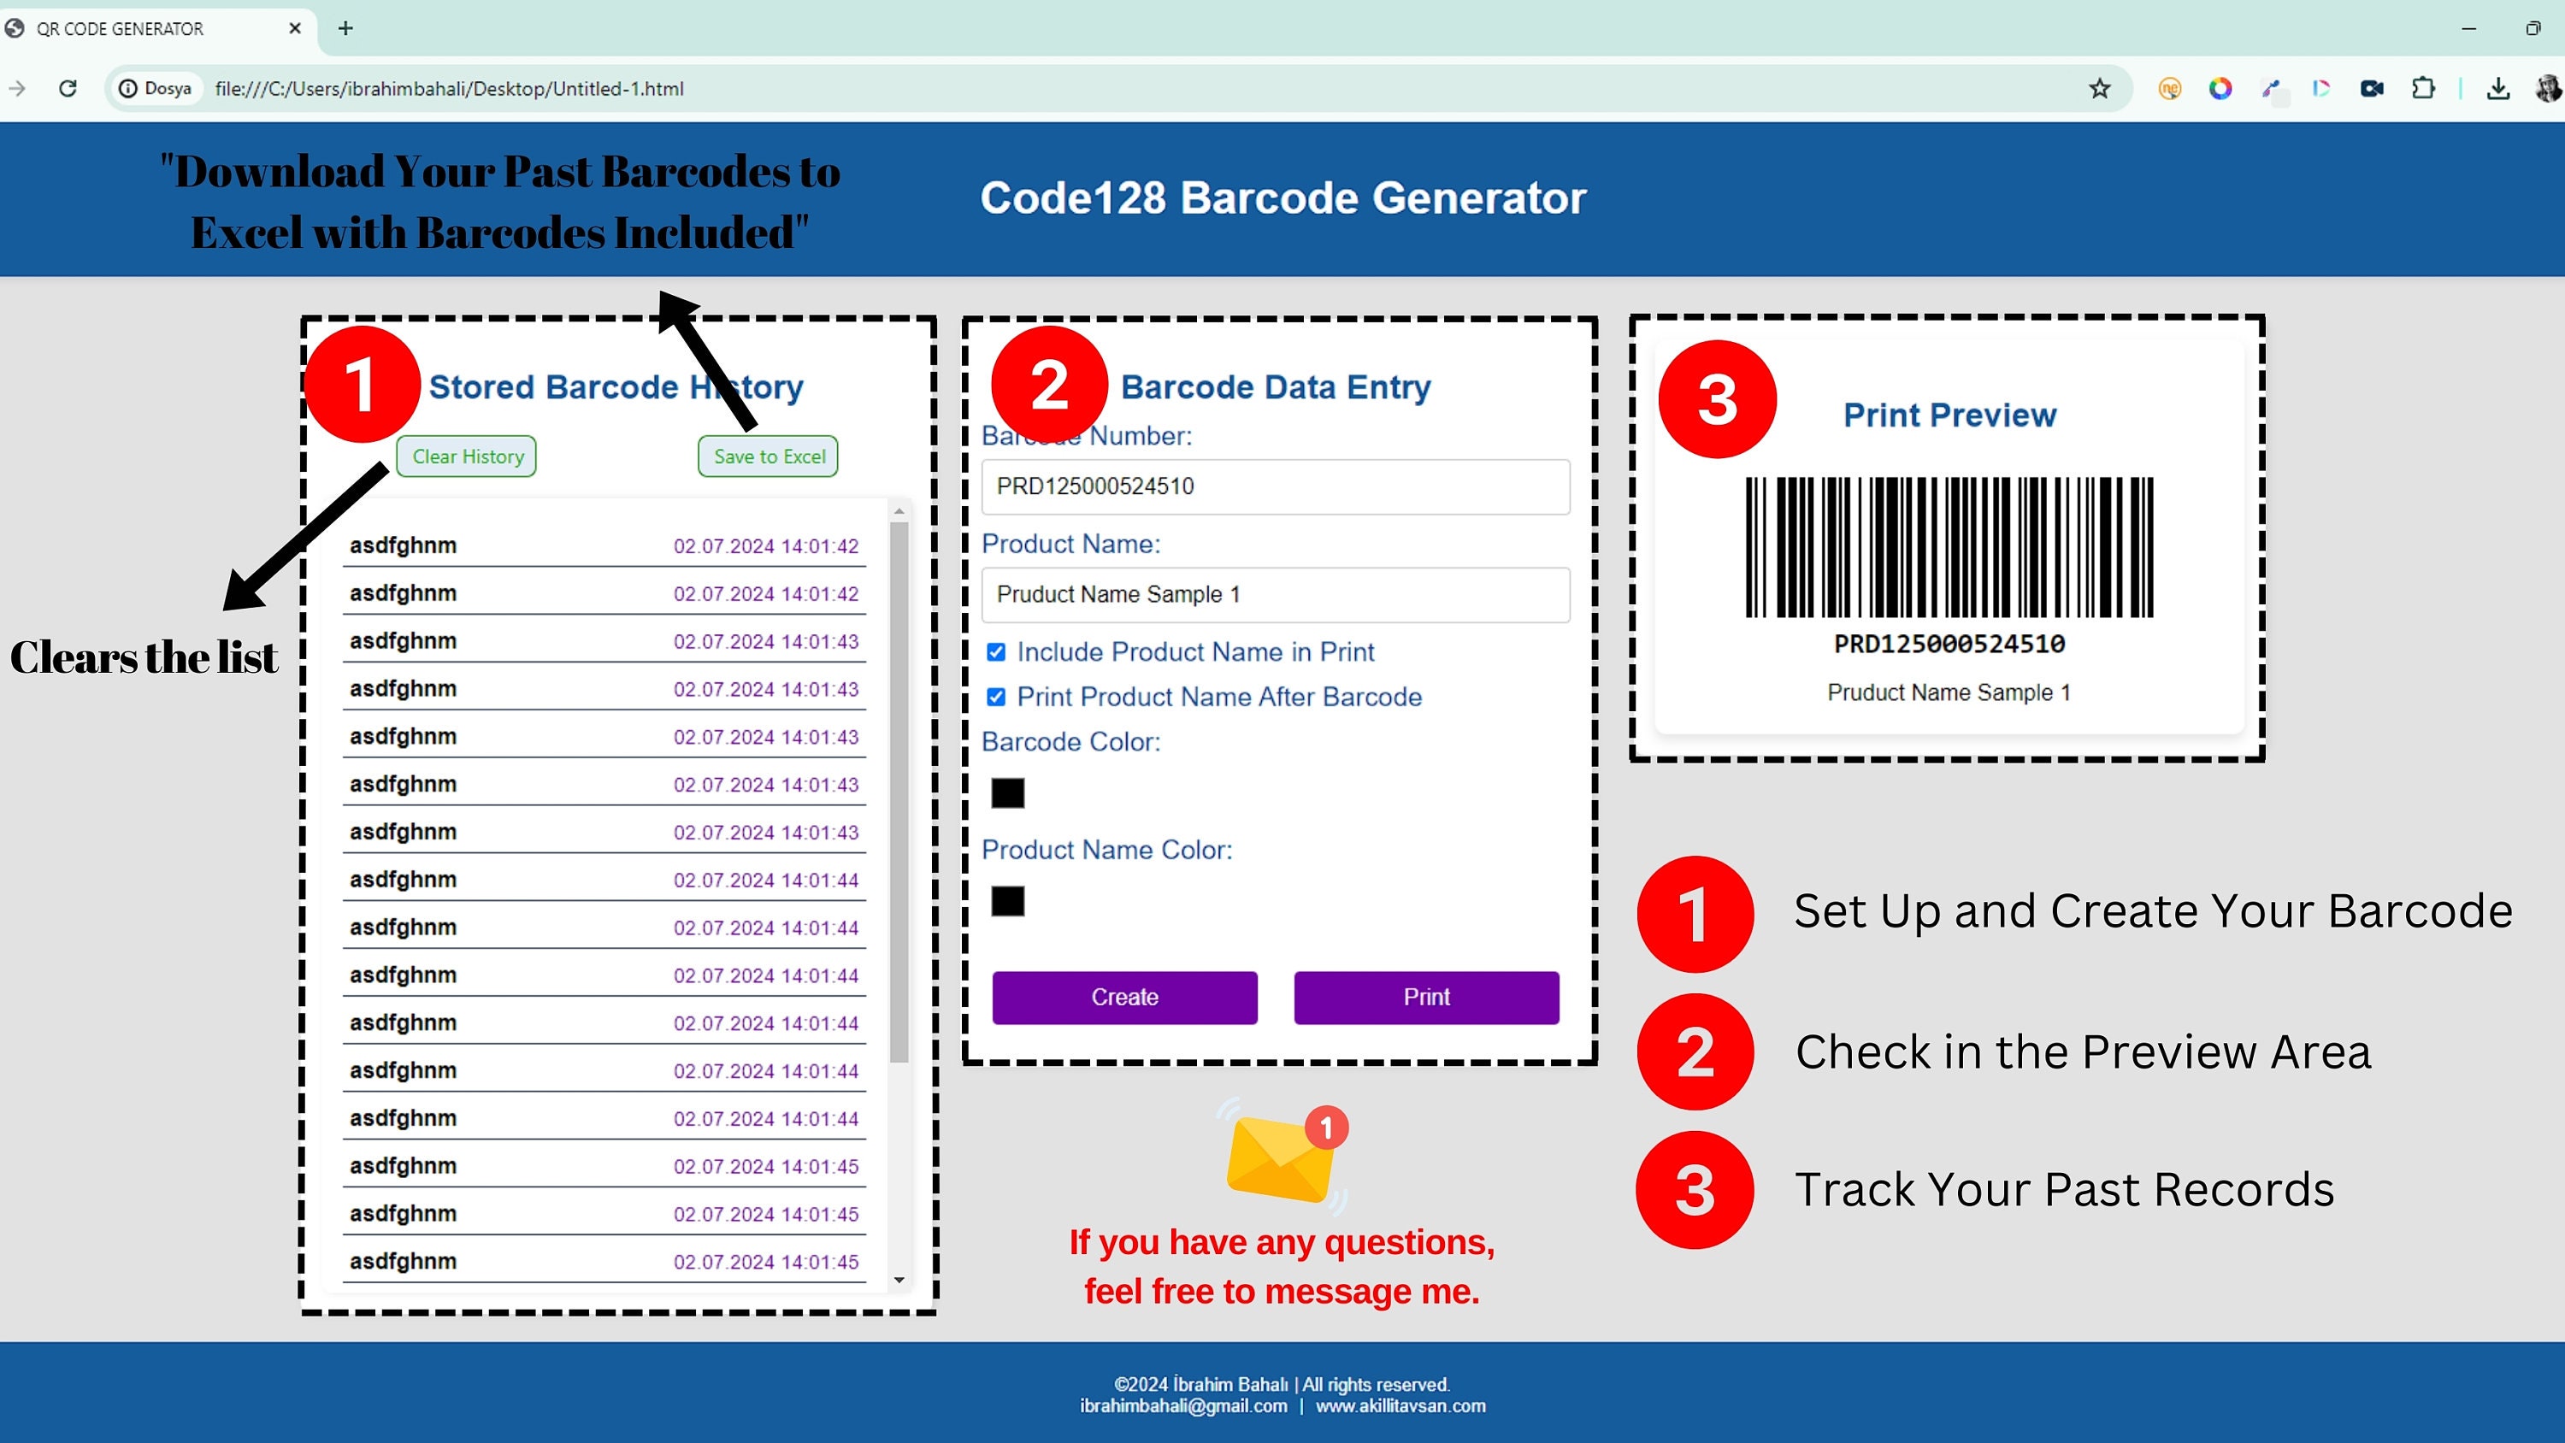
Task: Click the pen-shaped extension icon
Action: pos(2271,89)
